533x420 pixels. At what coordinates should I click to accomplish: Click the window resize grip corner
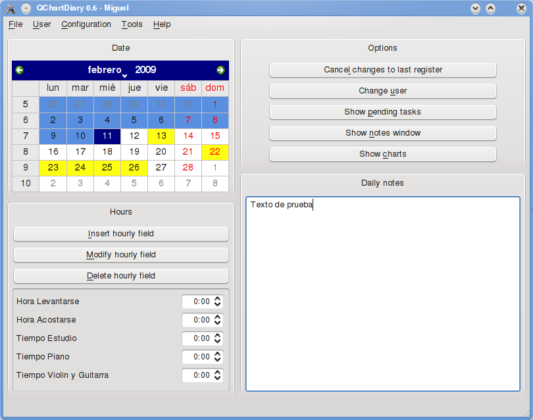(x=526, y=413)
